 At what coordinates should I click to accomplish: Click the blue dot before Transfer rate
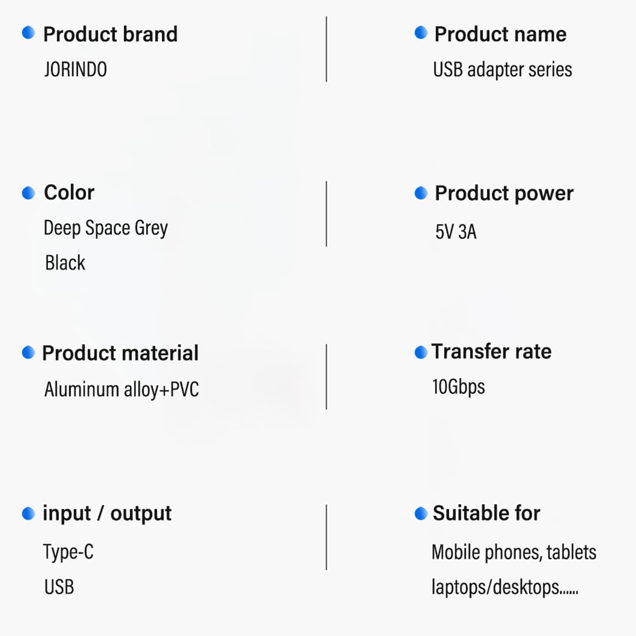pyautogui.click(x=421, y=352)
